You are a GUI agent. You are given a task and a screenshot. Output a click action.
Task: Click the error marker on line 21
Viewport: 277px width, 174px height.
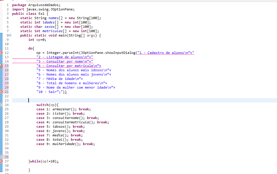point(1,92)
